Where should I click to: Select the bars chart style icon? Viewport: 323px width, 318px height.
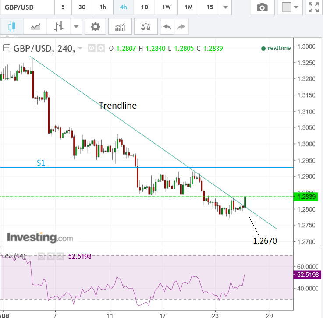tap(59, 26)
